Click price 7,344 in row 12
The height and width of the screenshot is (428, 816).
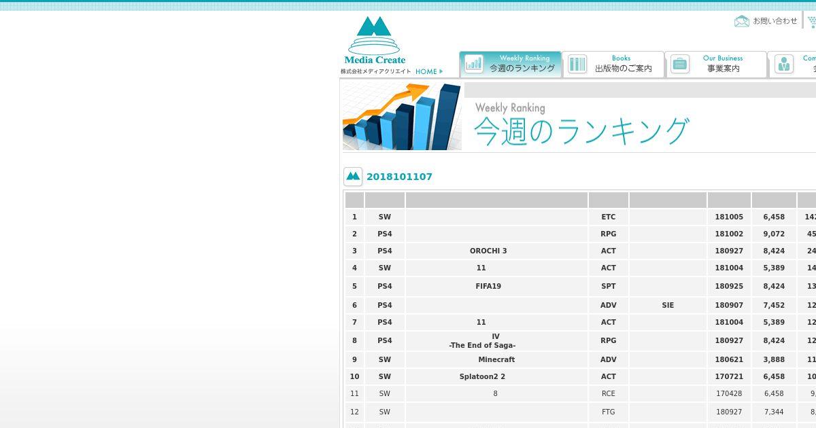click(x=774, y=412)
